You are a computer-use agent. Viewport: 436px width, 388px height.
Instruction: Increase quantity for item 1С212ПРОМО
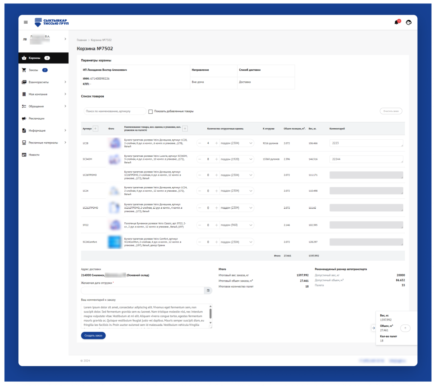click(x=216, y=208)
